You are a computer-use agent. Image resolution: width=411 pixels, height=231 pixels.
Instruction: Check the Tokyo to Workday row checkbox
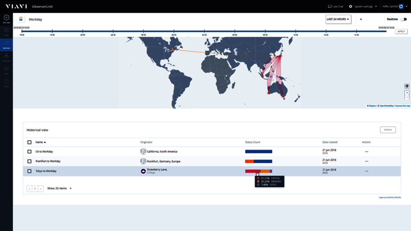[30, 171]
